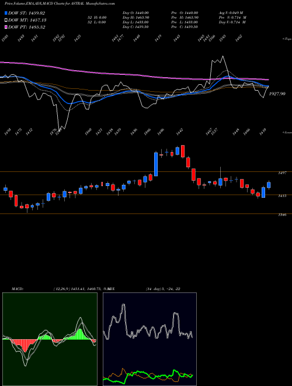
Task: Click the Day C: 1459.50 value
Action: point(135,27)
